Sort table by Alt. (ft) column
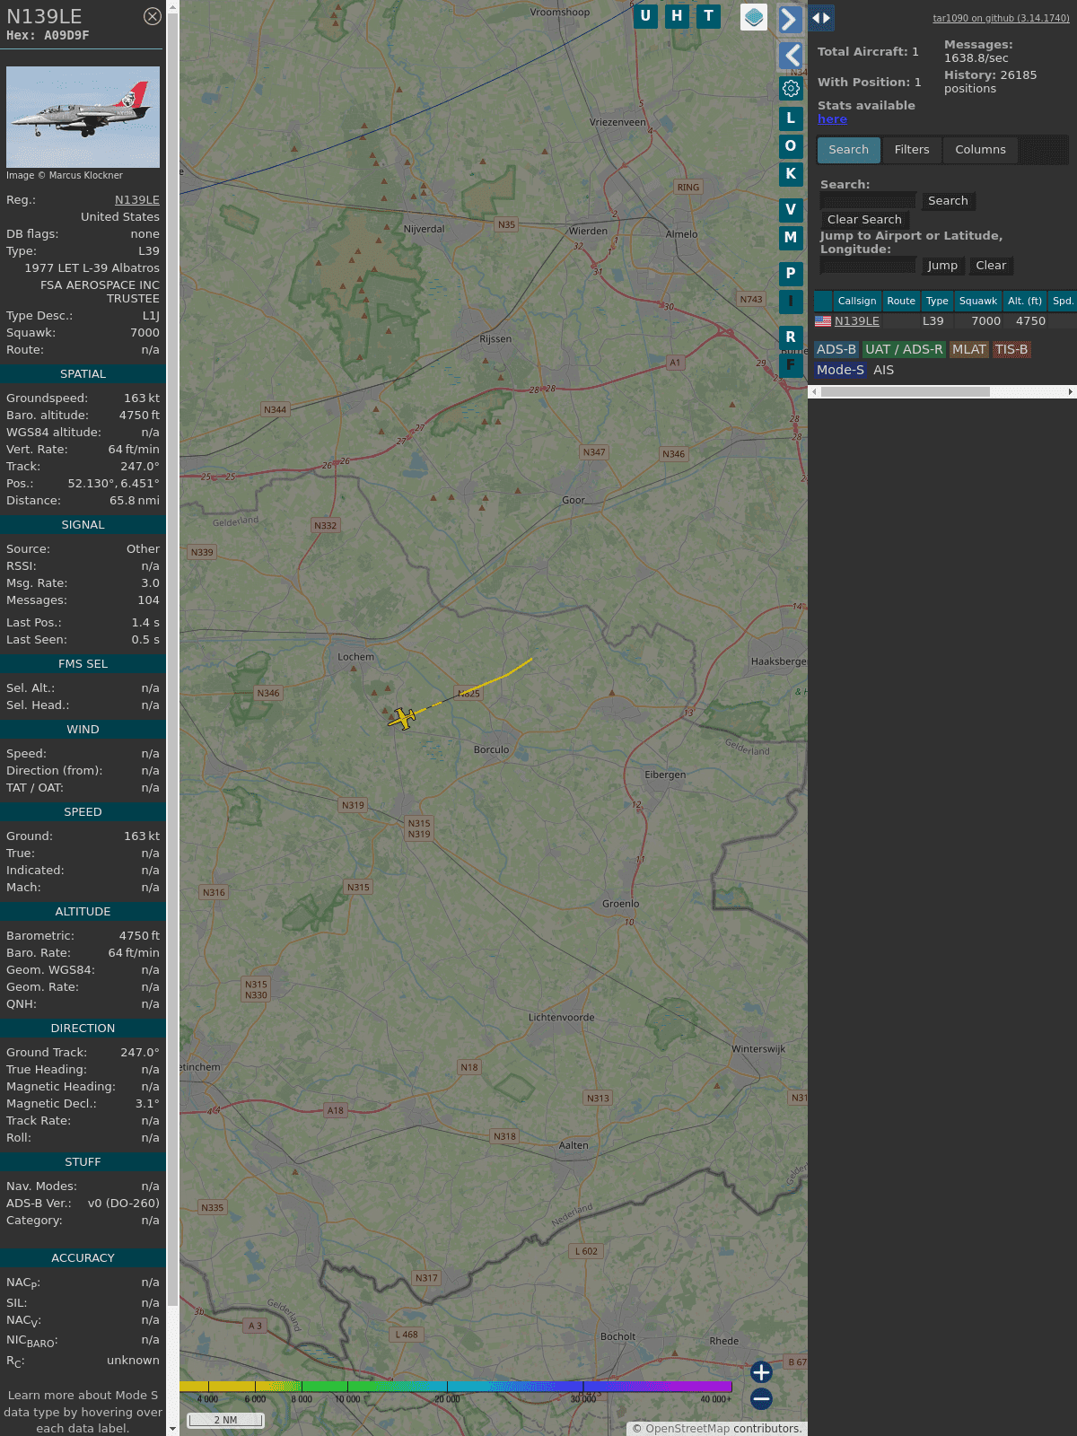The image size is (1077, 1436). pos(1025,301)
